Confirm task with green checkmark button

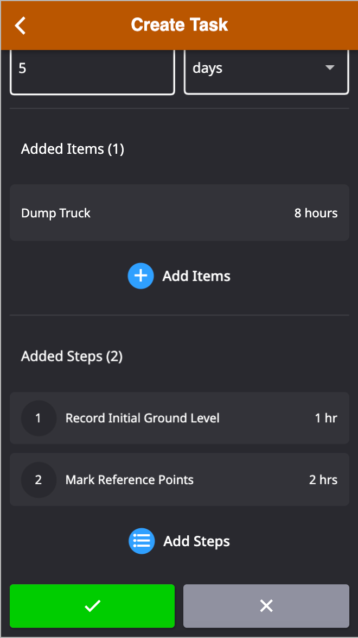click(x=92, y=606)
